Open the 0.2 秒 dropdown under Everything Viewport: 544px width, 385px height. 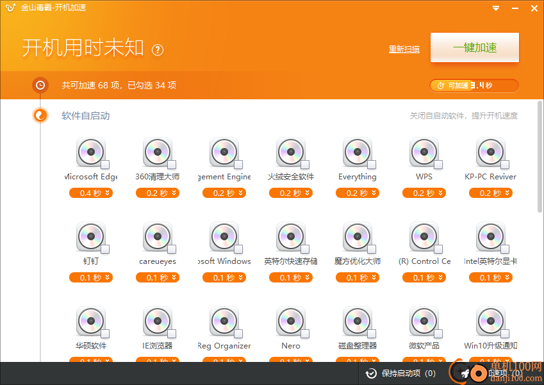coord(358,193)
